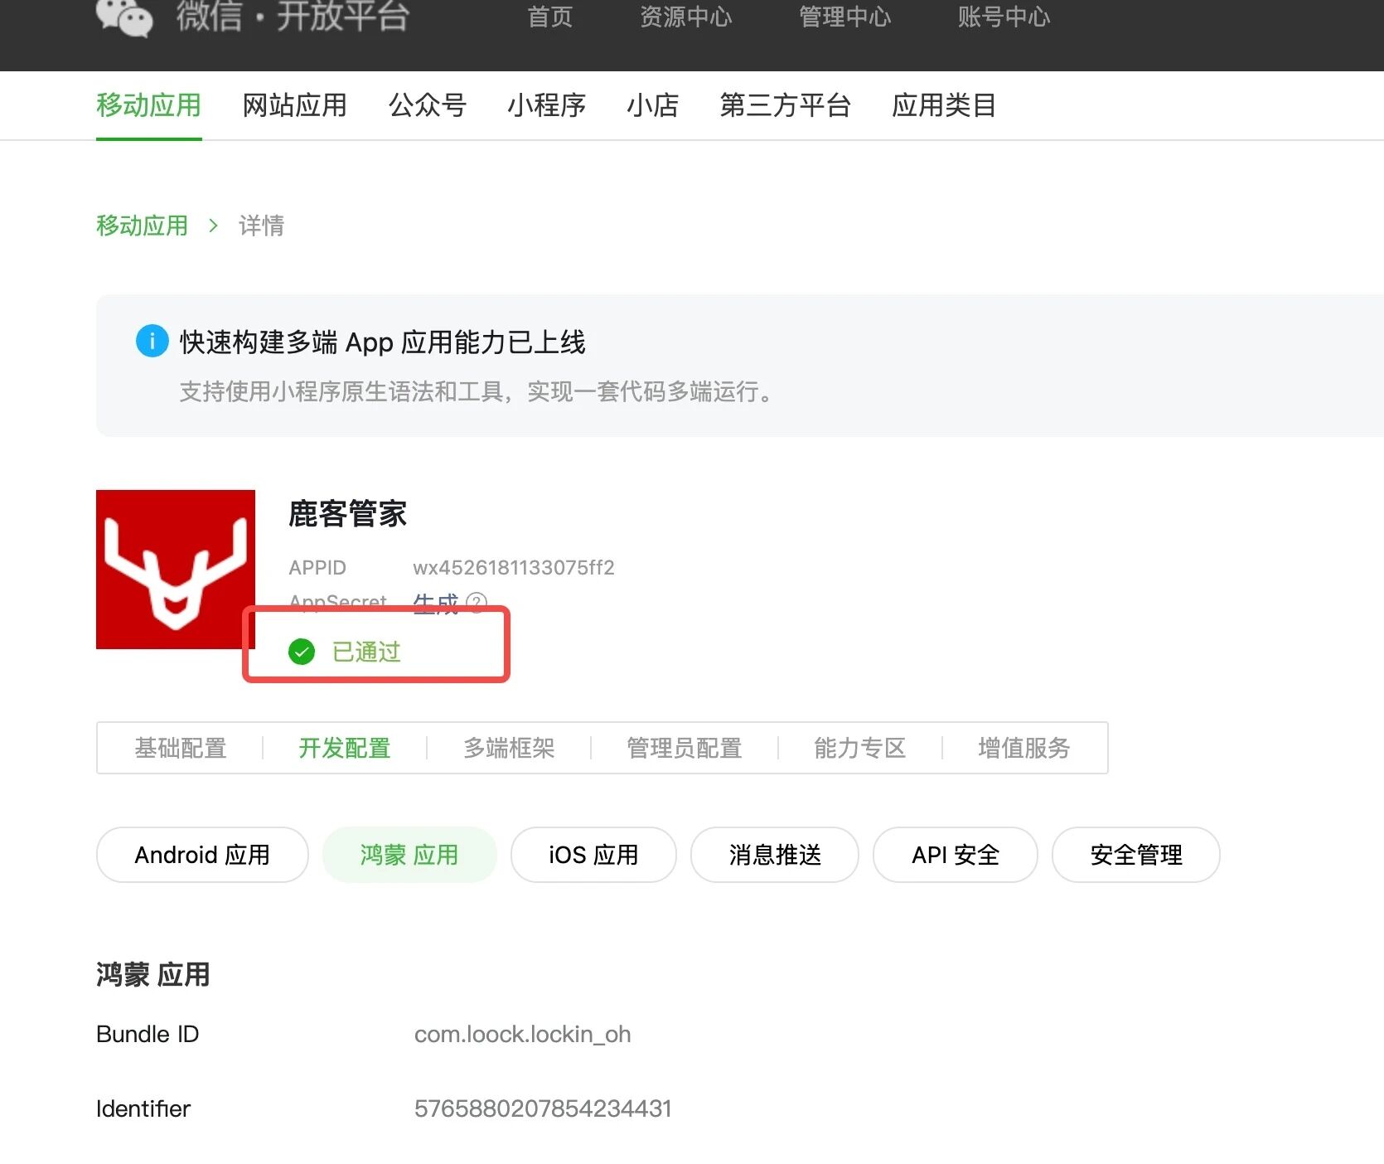Viewport: 1384px width, 1164px height.
Task: Click the 鸿蒙 应用 button
Action: tap(409, 855)
